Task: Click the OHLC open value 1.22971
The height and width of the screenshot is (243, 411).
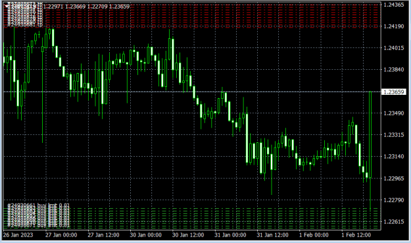Action: 53,7
